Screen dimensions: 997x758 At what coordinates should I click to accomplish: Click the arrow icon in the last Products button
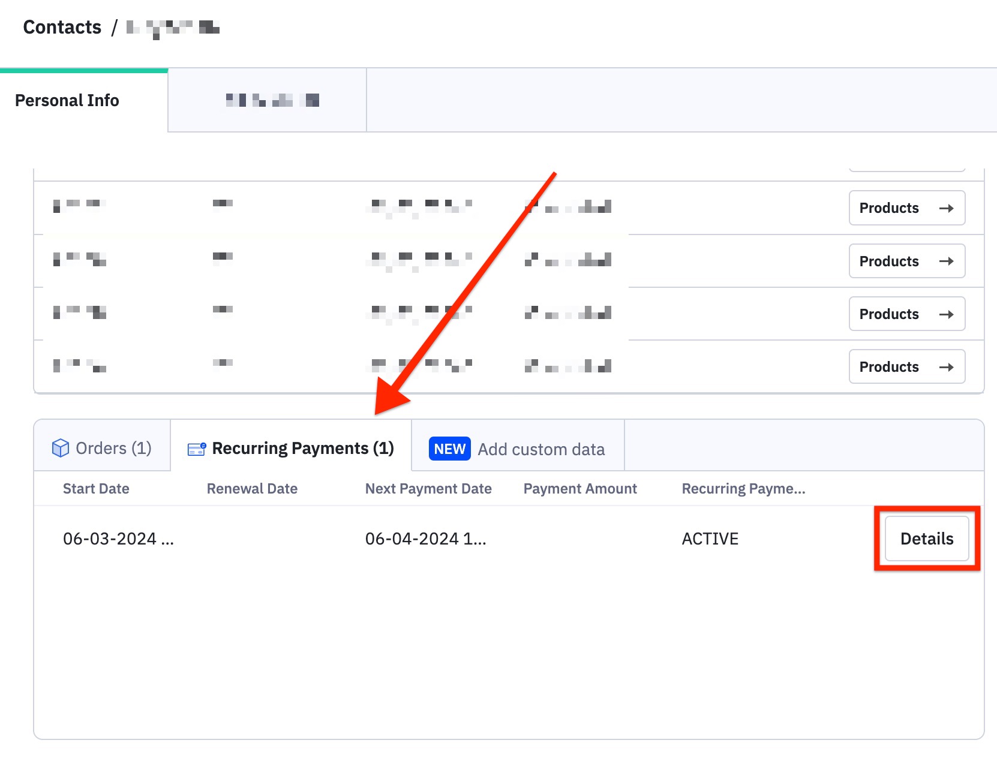tap(947, 366)
